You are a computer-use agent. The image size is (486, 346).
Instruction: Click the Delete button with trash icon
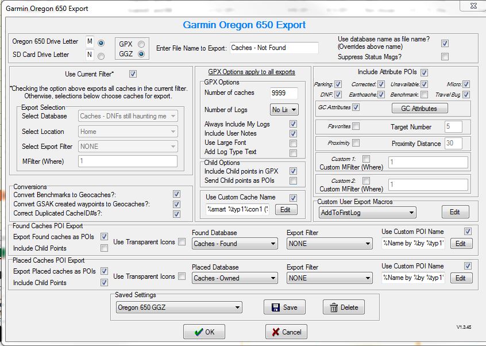[x=344, y=307]
